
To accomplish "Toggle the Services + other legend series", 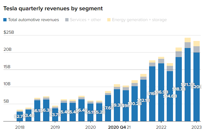I will click(85, 20).
